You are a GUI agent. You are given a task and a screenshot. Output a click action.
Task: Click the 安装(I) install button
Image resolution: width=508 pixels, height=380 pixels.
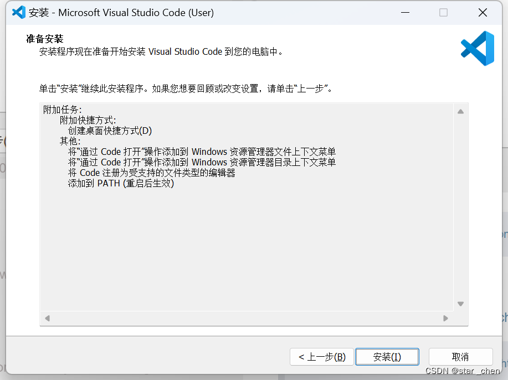point(387,357)
